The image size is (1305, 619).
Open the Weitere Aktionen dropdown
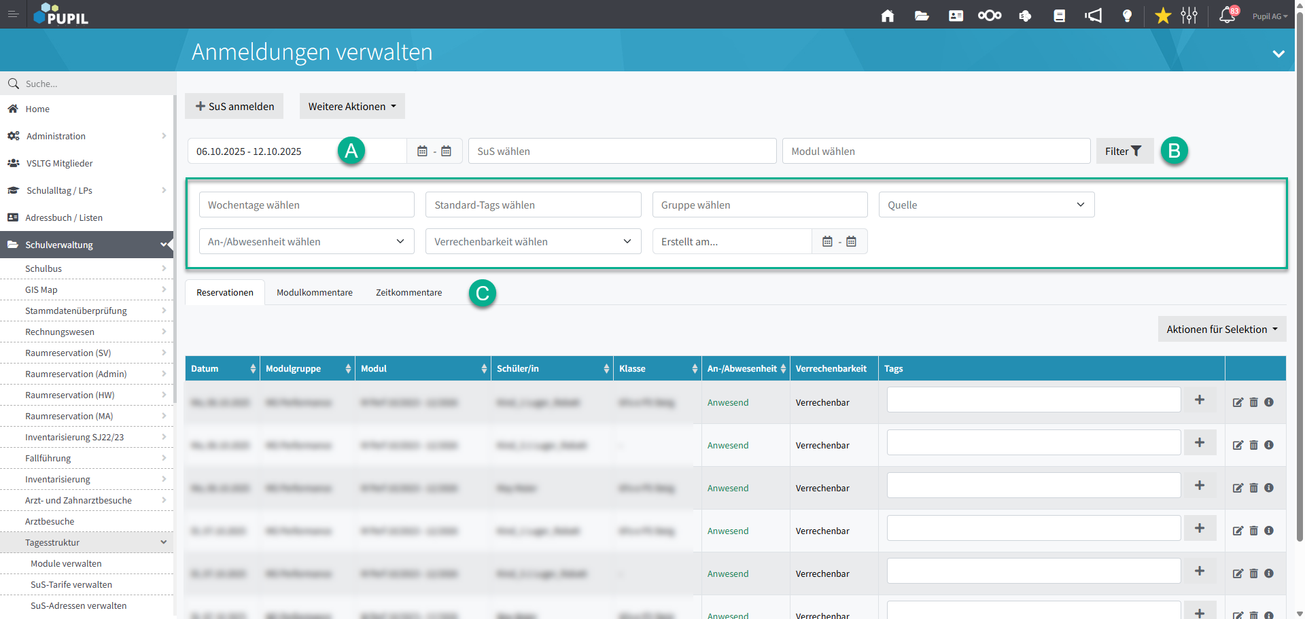352,107
